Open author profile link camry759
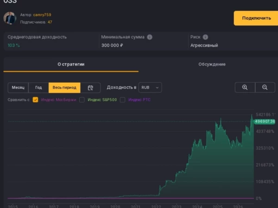278x208 pixels. point(42,15)
